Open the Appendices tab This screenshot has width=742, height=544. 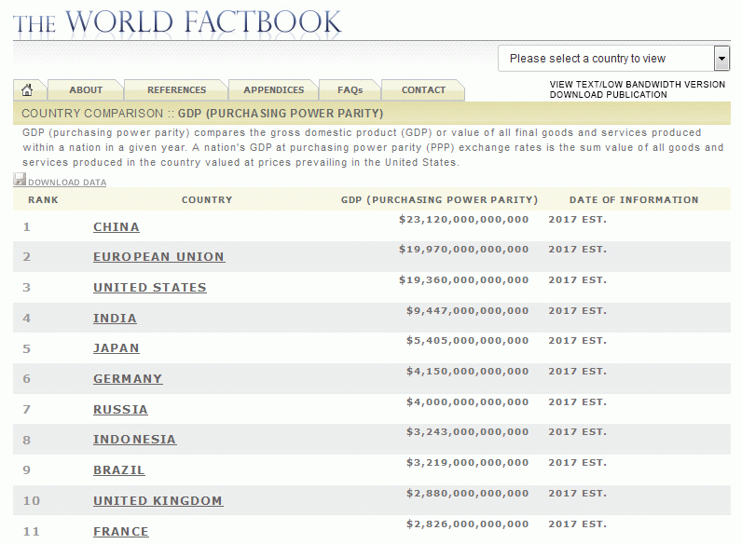273,90
